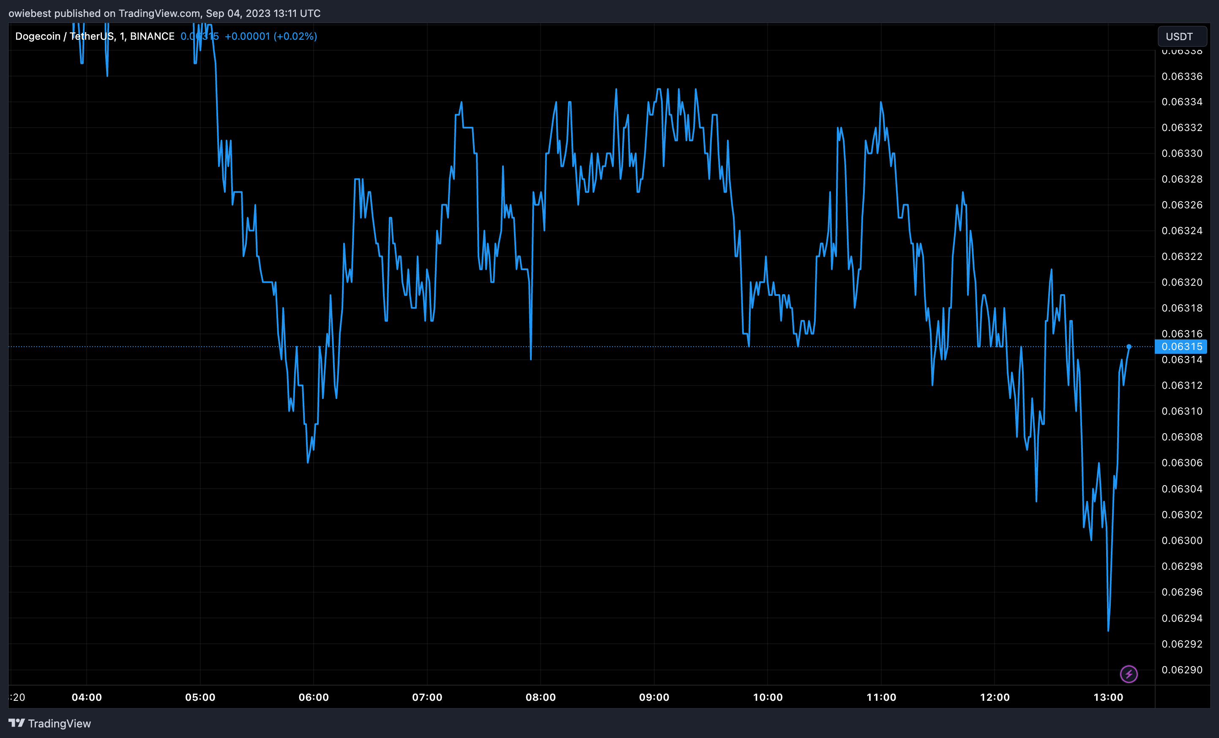The width and height of the screenshot is (1219, 738).
Task: Click the TradingView wordmark at bottom left
Action: point(59,723)
